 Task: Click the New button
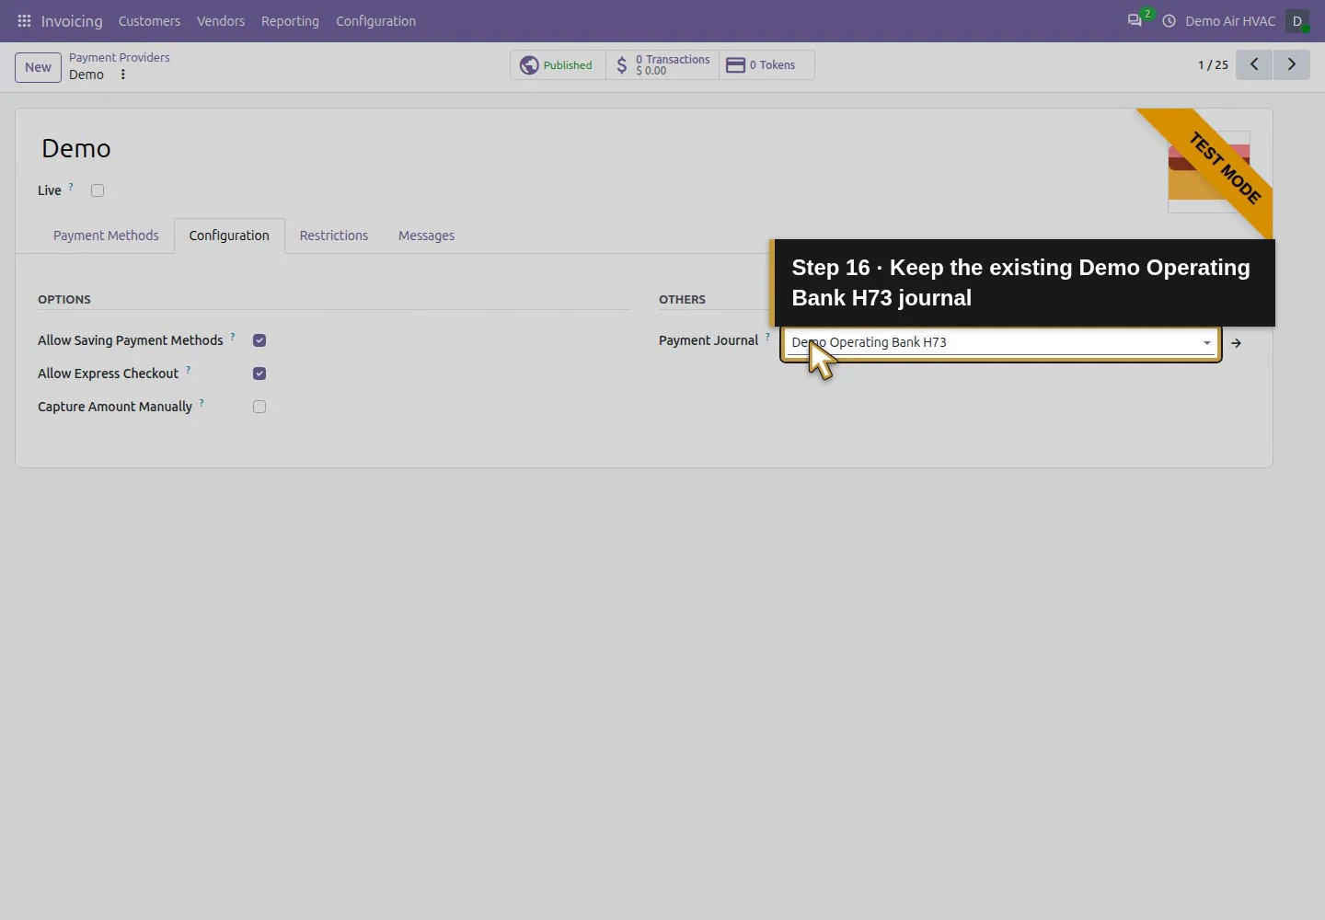38,67
